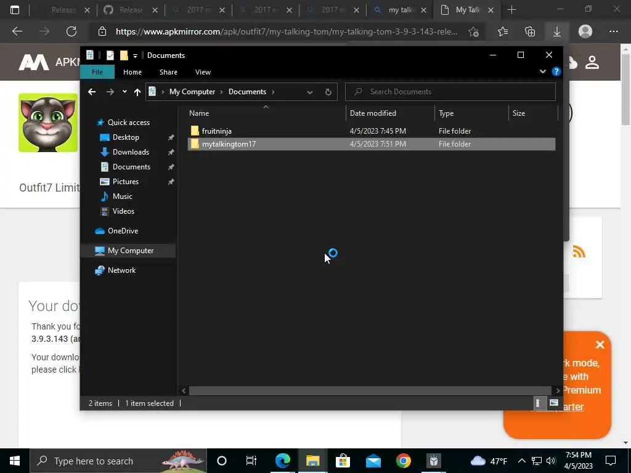Click Documents breadcrumb in address bar

click(x=247, y=92)
